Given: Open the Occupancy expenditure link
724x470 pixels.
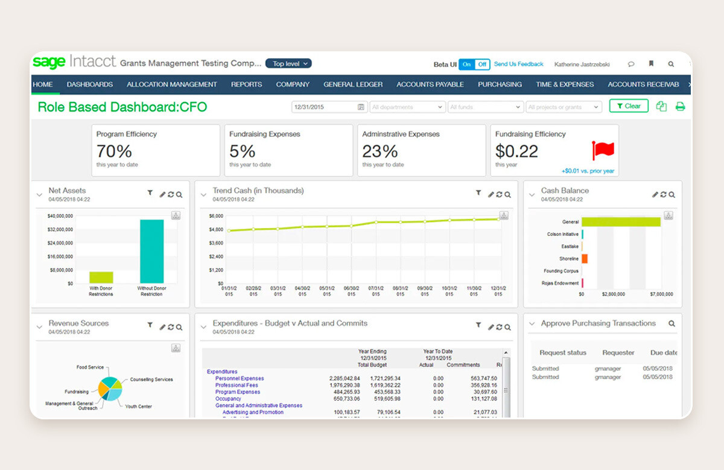Looking at the screenshot, I should [228, 399].
